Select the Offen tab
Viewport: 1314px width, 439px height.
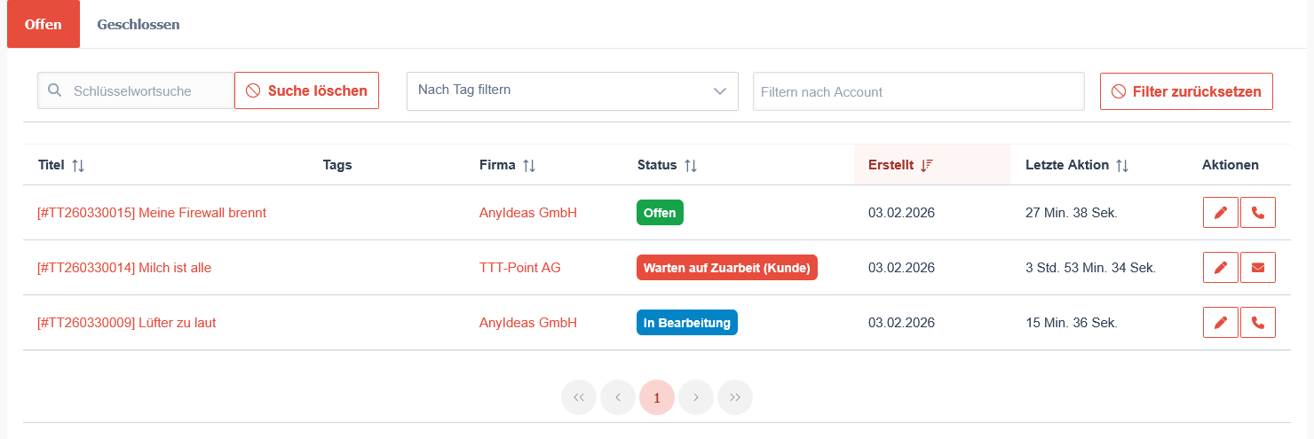pyautogui.click(x=44, y=25)
